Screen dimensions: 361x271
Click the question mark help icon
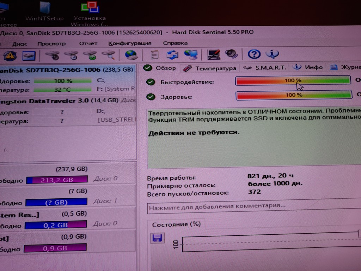[x=254, y=54]
